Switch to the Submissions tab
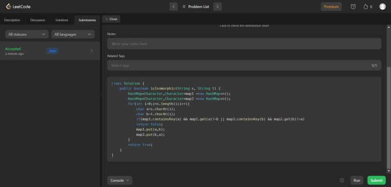This screenshot has width=391, height=187. coord(87,20)
